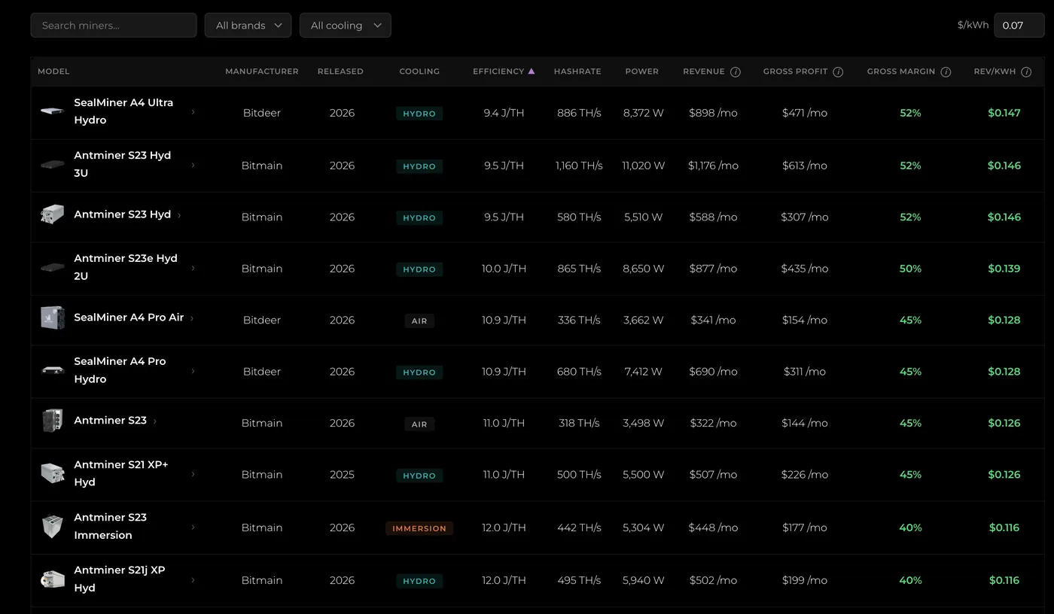Click the Gross Profit info icon
Viewport: 1054px width, 614px height.
coord(838,71)
